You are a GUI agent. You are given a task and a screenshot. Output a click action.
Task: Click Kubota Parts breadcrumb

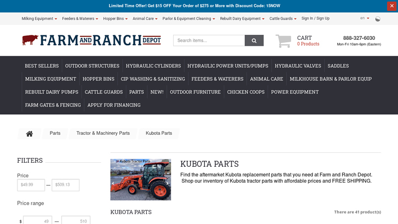tap(159, 133)
